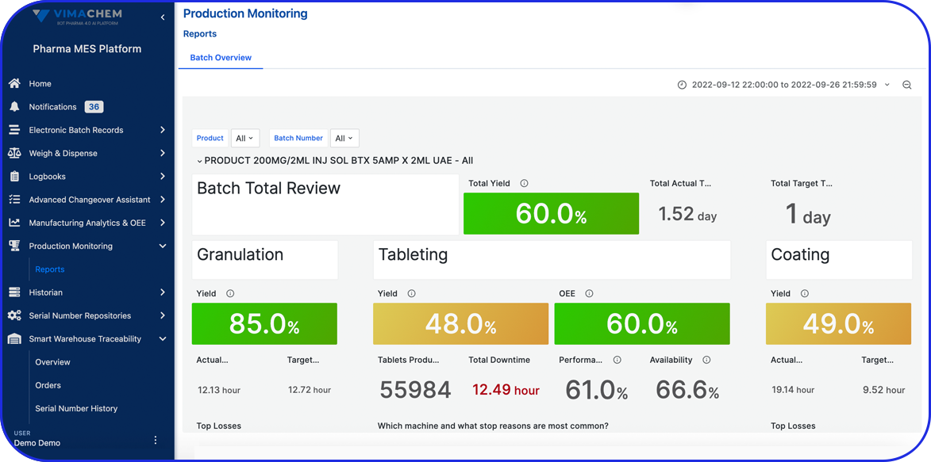Click the zoom out magnifier icon

[906, 85]
